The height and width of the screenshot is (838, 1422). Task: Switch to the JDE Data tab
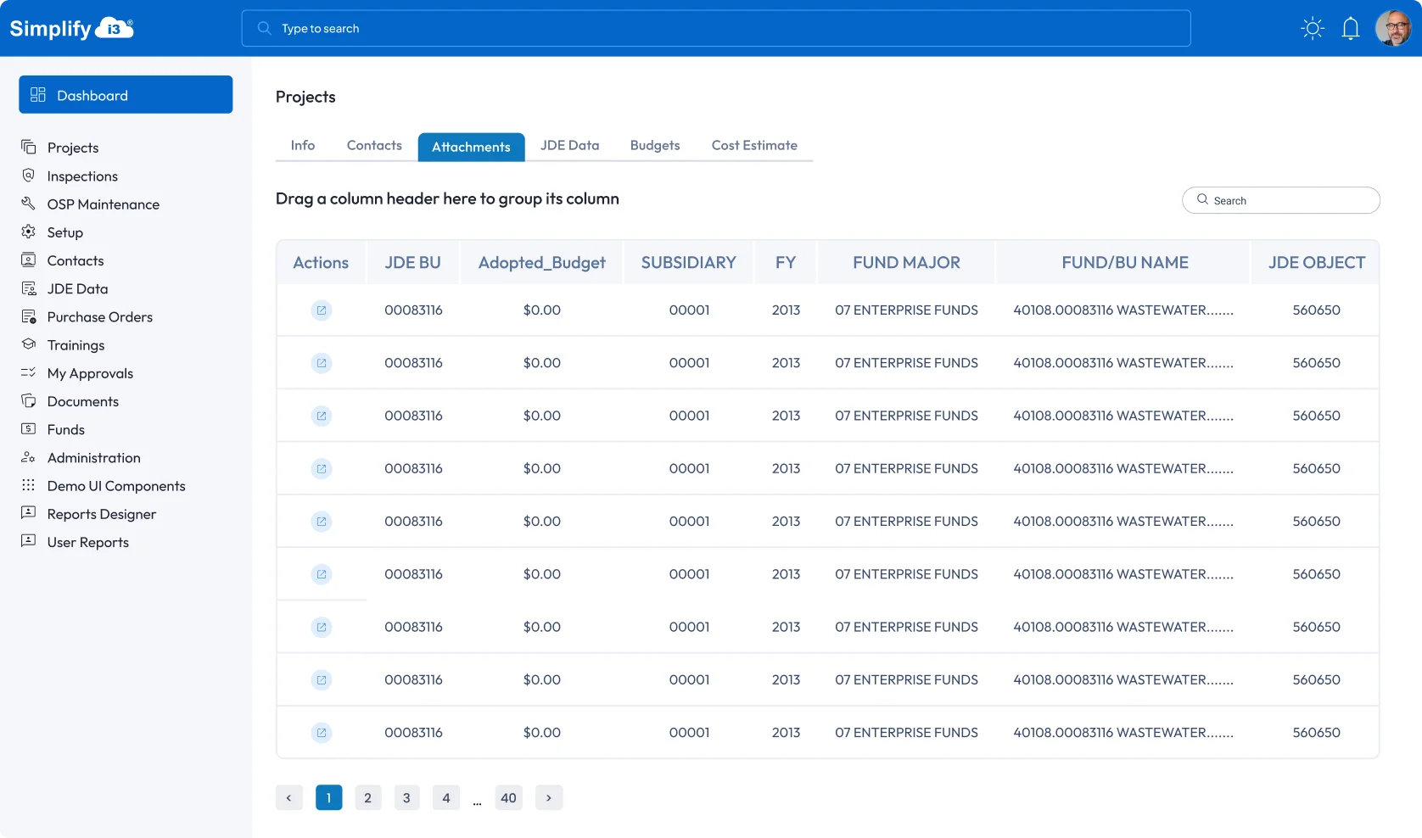569,146
